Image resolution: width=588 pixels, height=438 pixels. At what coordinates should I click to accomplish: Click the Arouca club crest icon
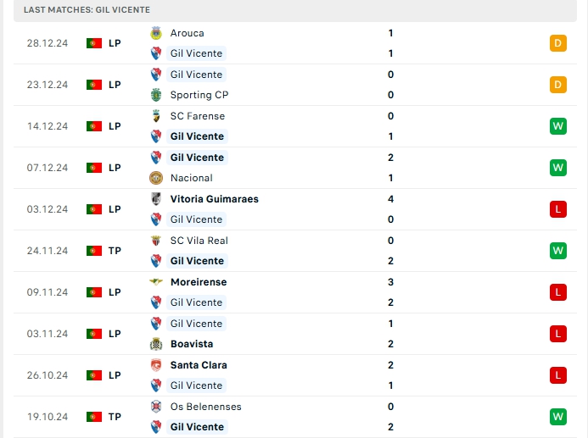156,33
